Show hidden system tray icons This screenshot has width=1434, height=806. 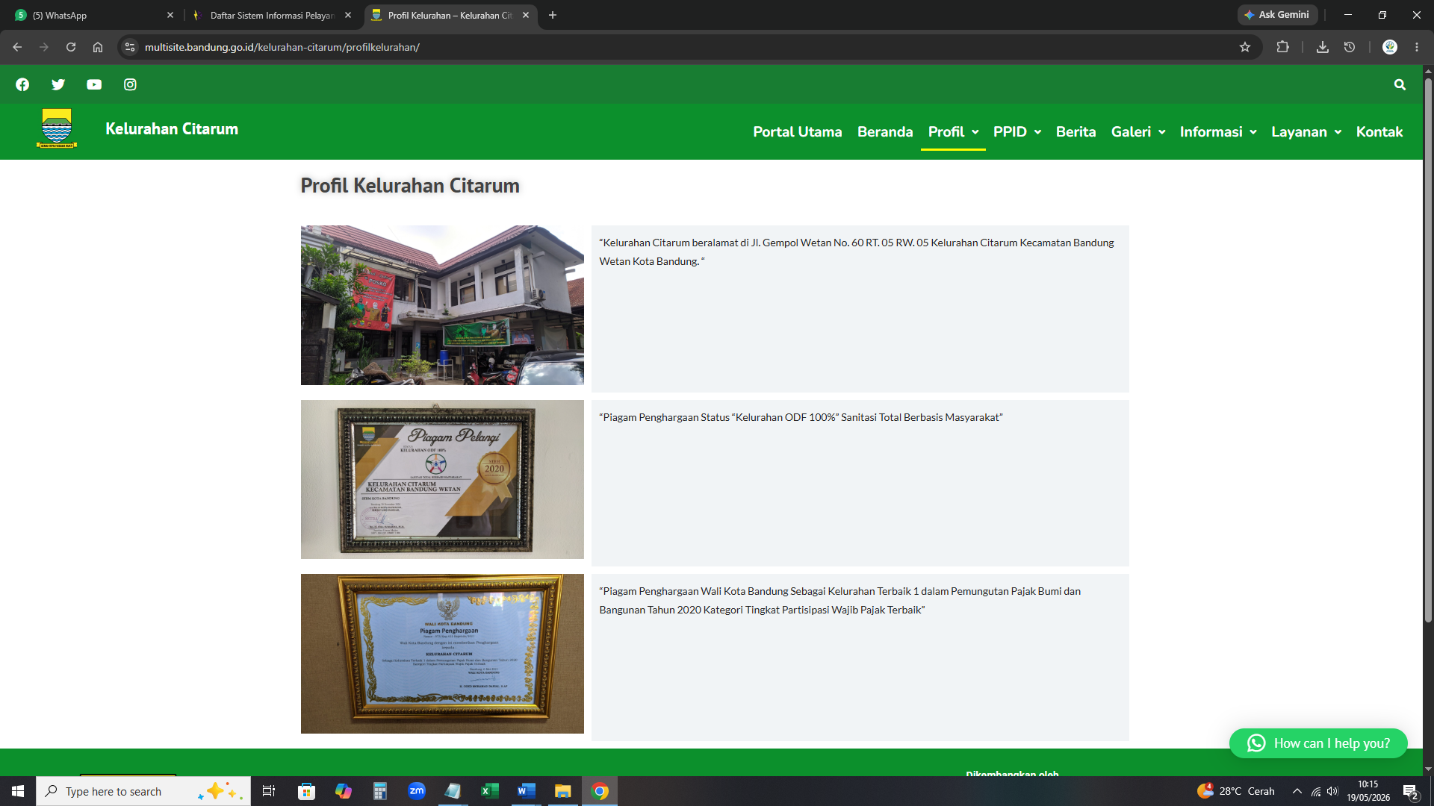[x=1297, y=791]
